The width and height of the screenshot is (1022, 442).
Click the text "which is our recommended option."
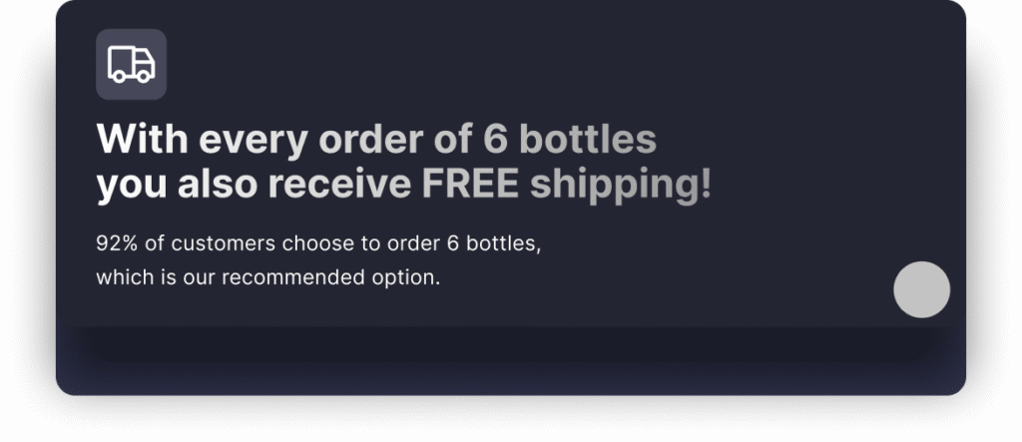[x=267, y=277]
